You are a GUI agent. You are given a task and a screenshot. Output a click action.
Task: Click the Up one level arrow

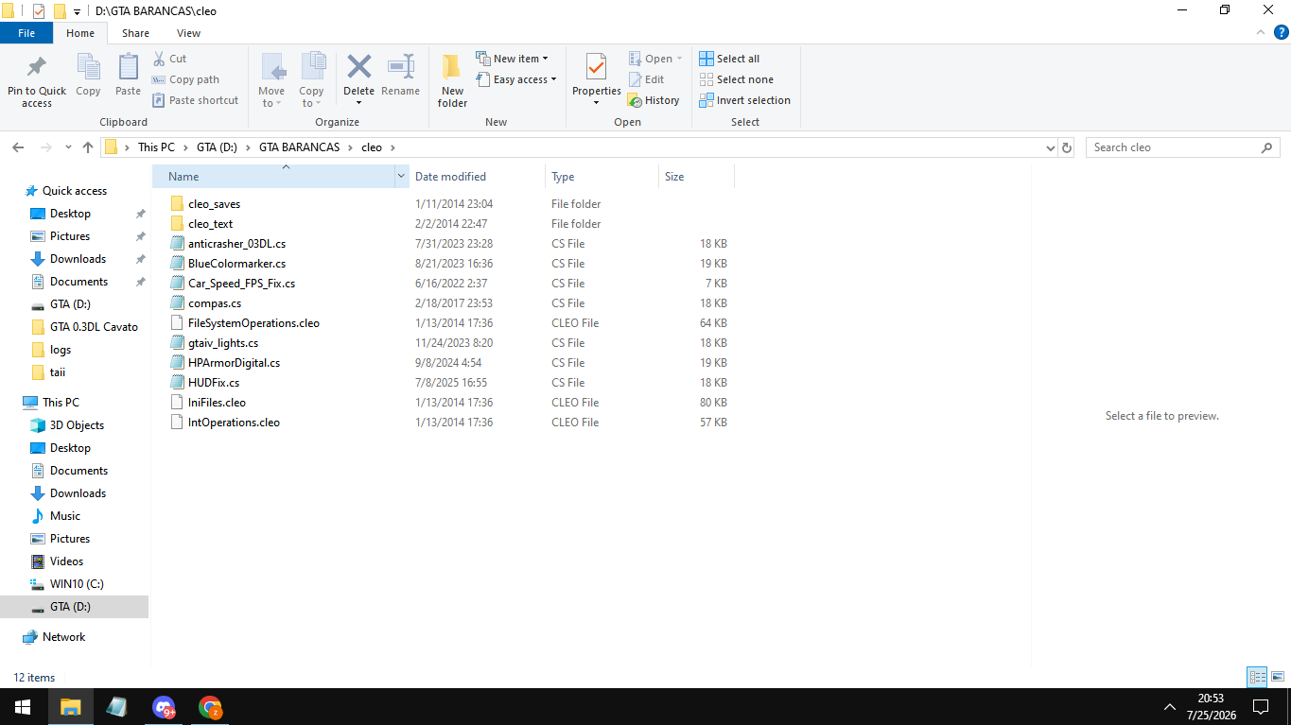88,147
